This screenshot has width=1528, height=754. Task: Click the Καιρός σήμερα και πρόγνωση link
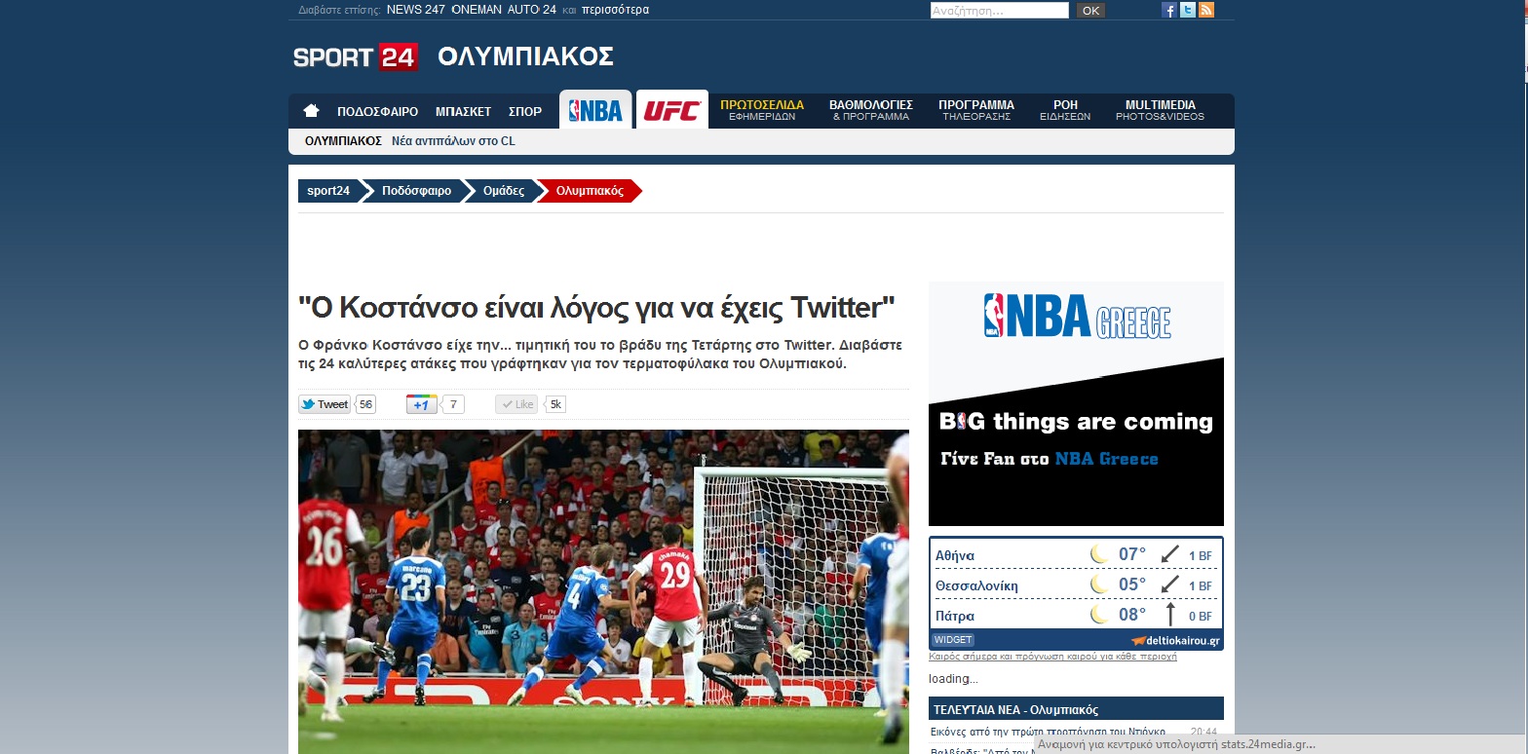(x=1052, y=657)
